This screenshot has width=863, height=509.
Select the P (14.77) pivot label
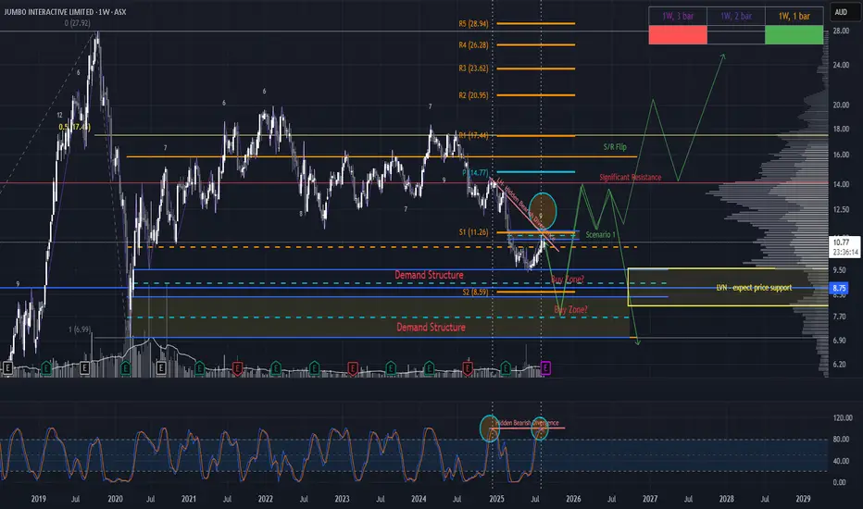475,173
